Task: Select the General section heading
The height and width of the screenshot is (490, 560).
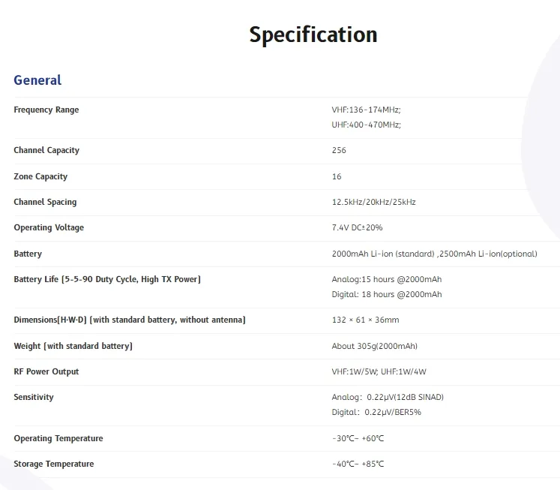Action: [x=37, y=80]
